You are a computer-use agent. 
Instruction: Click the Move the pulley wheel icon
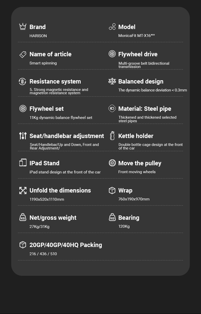[x=112, y=163]
